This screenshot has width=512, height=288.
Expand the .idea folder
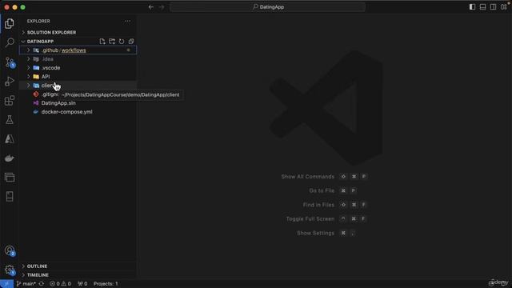click(x=78, y=59)
